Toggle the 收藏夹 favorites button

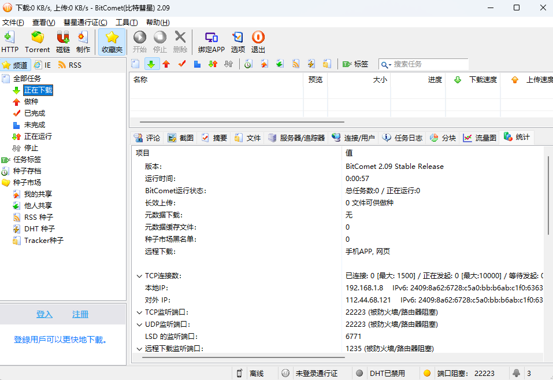click(x=112, y=42)
